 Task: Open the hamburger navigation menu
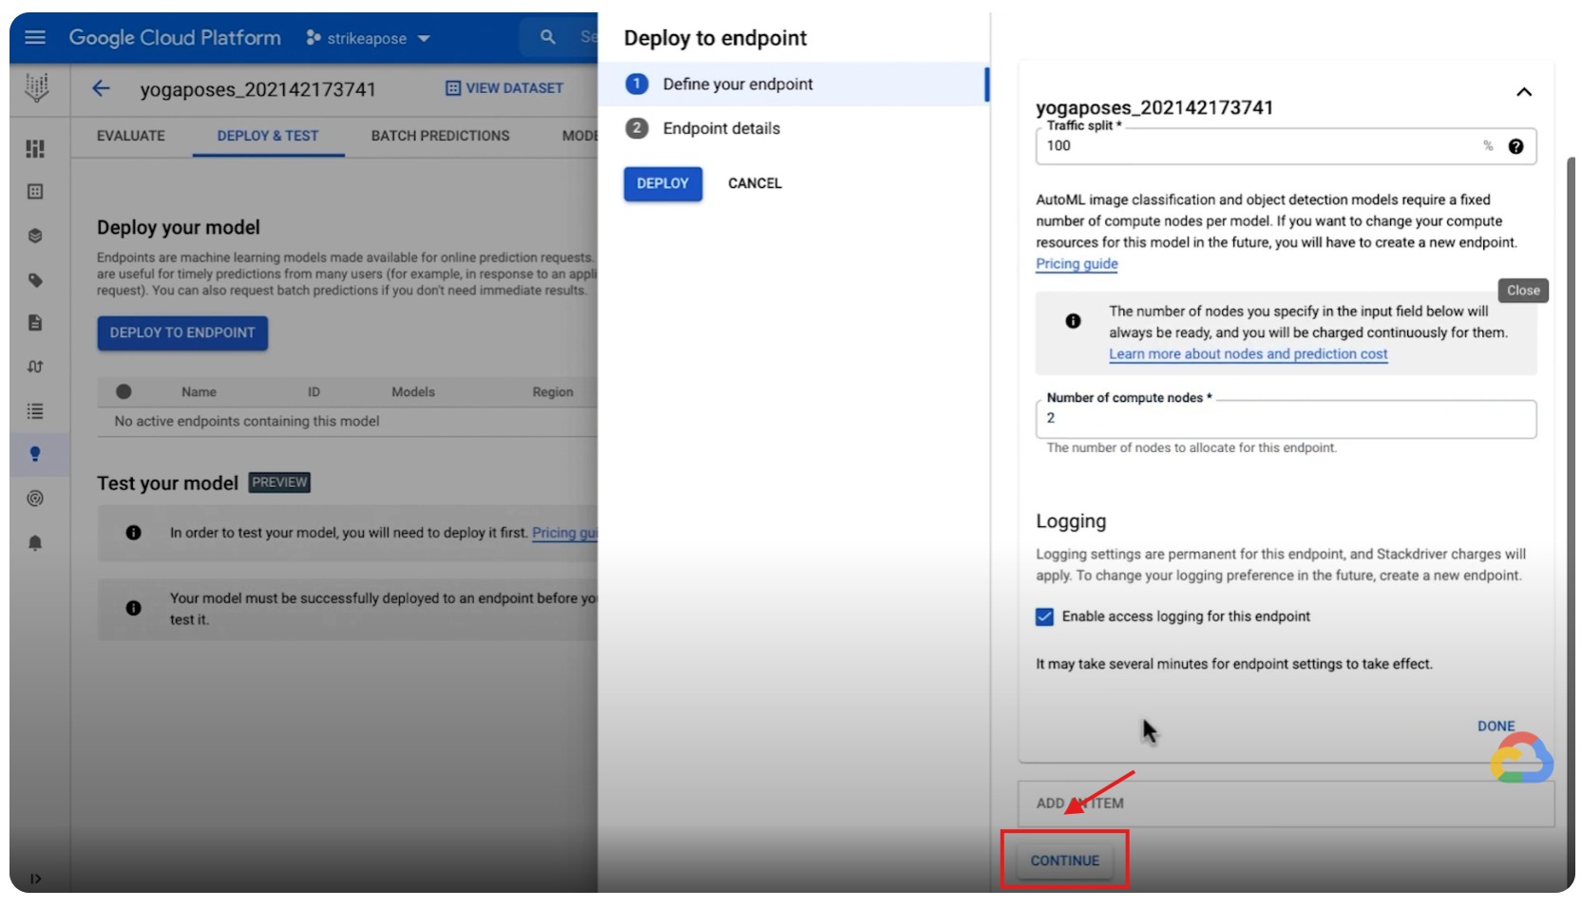pyautogui.click(x=35, y=38)
